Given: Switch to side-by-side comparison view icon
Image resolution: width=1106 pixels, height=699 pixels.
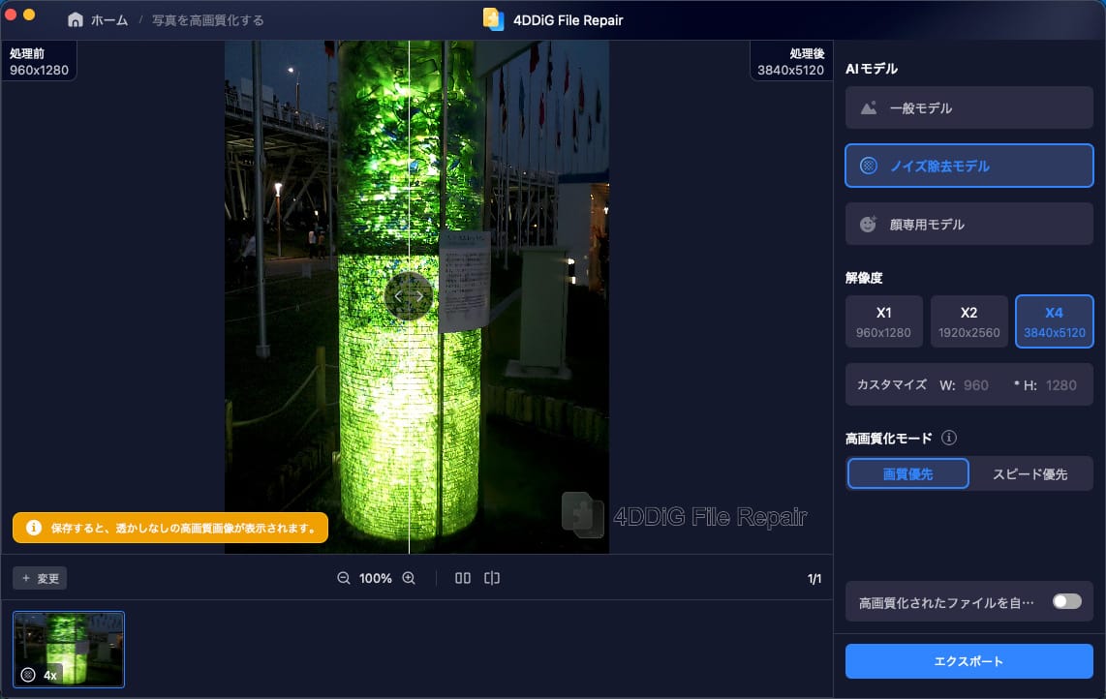Looking at the screenshot, I should point(463,578).
